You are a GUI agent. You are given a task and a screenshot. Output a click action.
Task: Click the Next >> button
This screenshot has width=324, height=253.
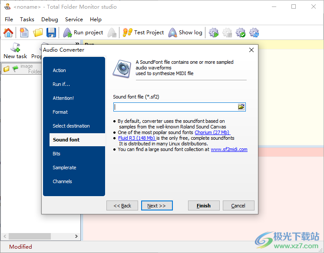(x=157, y=206)
